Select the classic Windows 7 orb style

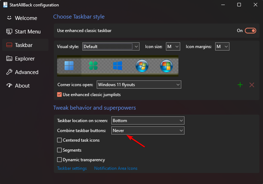coord(142,66)
